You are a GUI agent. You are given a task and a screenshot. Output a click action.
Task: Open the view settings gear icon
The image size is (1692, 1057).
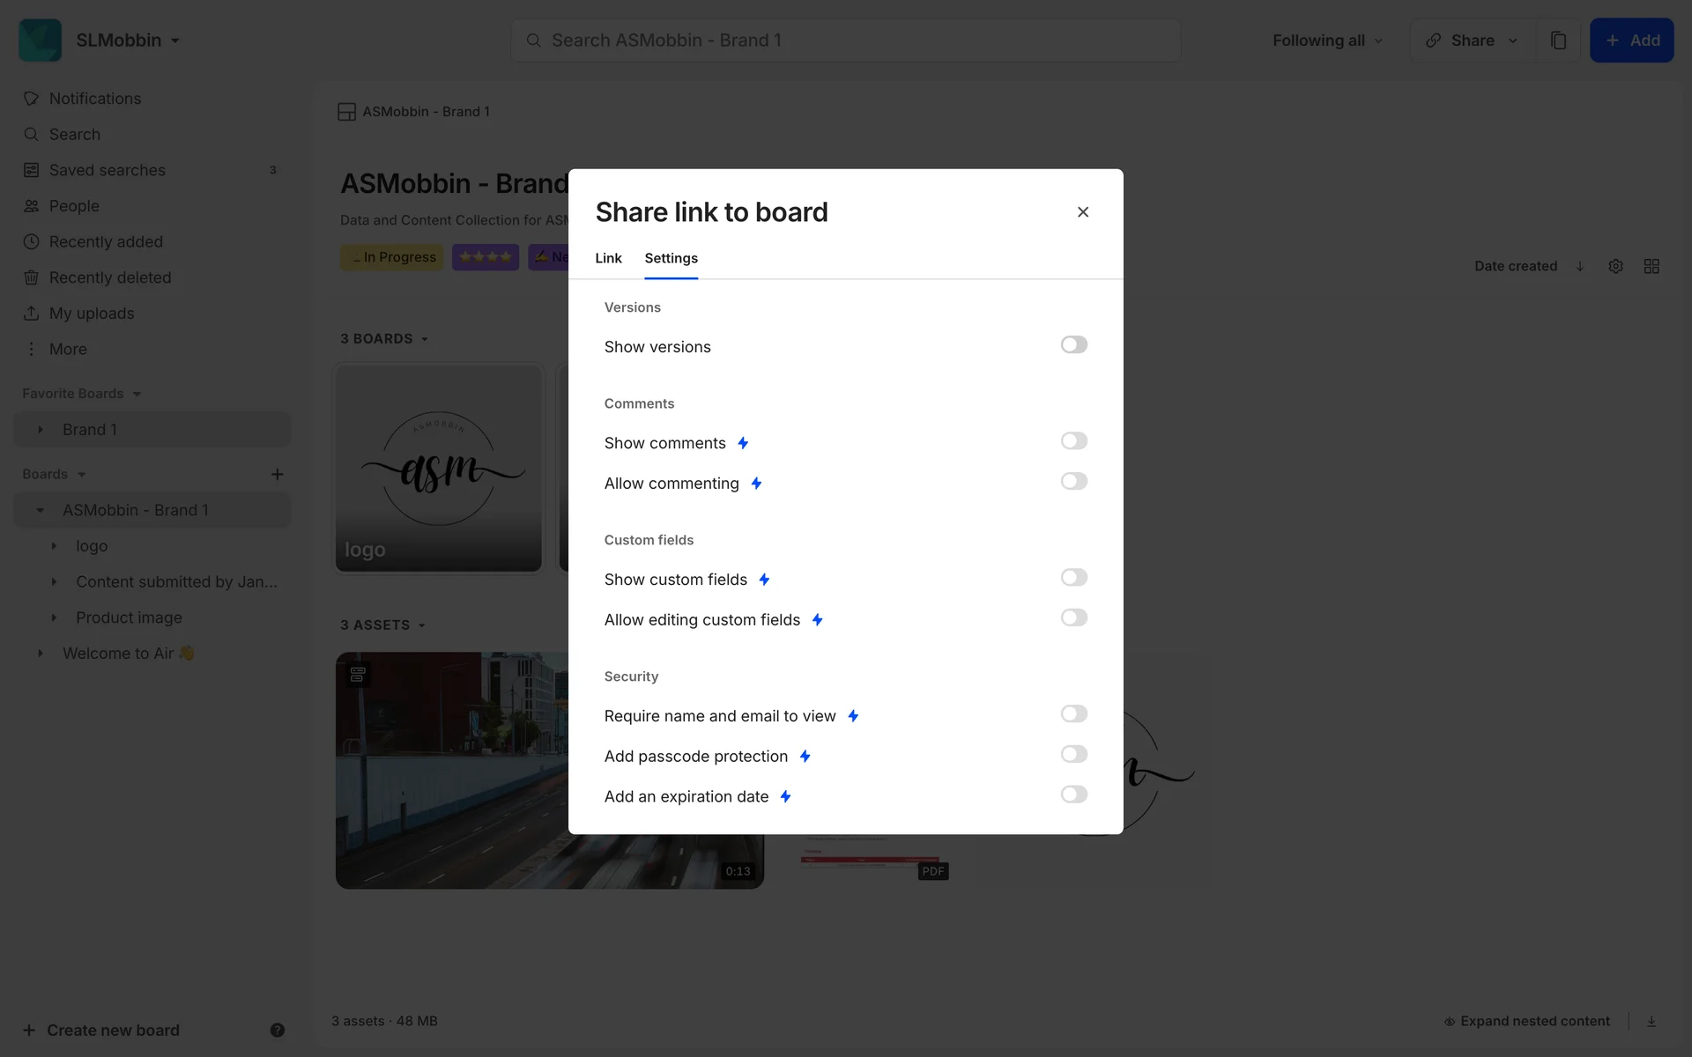[x=1615, y=266]
